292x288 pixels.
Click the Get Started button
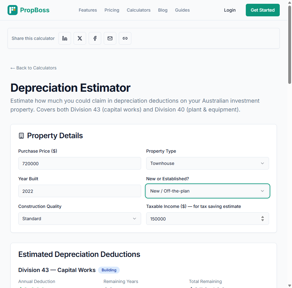(x=262, y=10)
